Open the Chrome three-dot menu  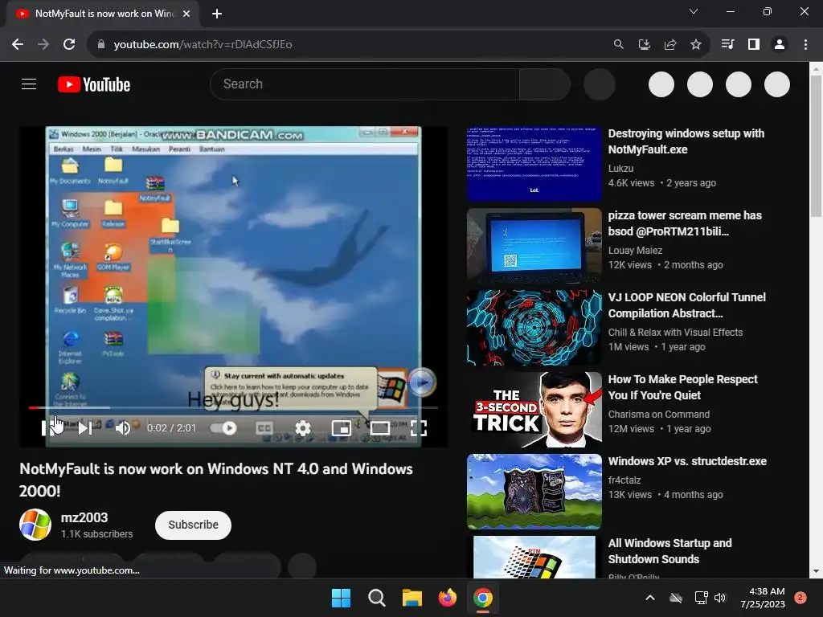click(x=805, y=44)
